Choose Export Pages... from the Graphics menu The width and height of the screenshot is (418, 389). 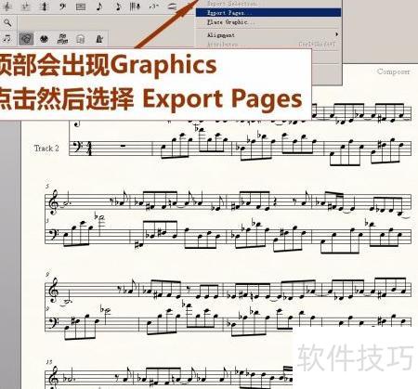pos(268,13)
